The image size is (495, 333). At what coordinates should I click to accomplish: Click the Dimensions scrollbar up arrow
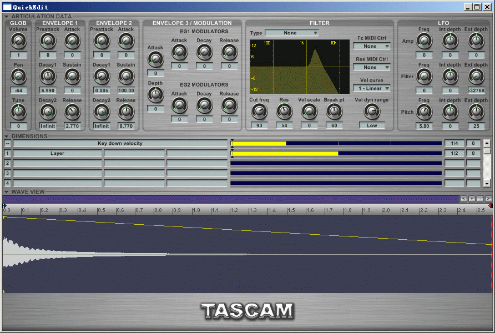tap(487, 143)
